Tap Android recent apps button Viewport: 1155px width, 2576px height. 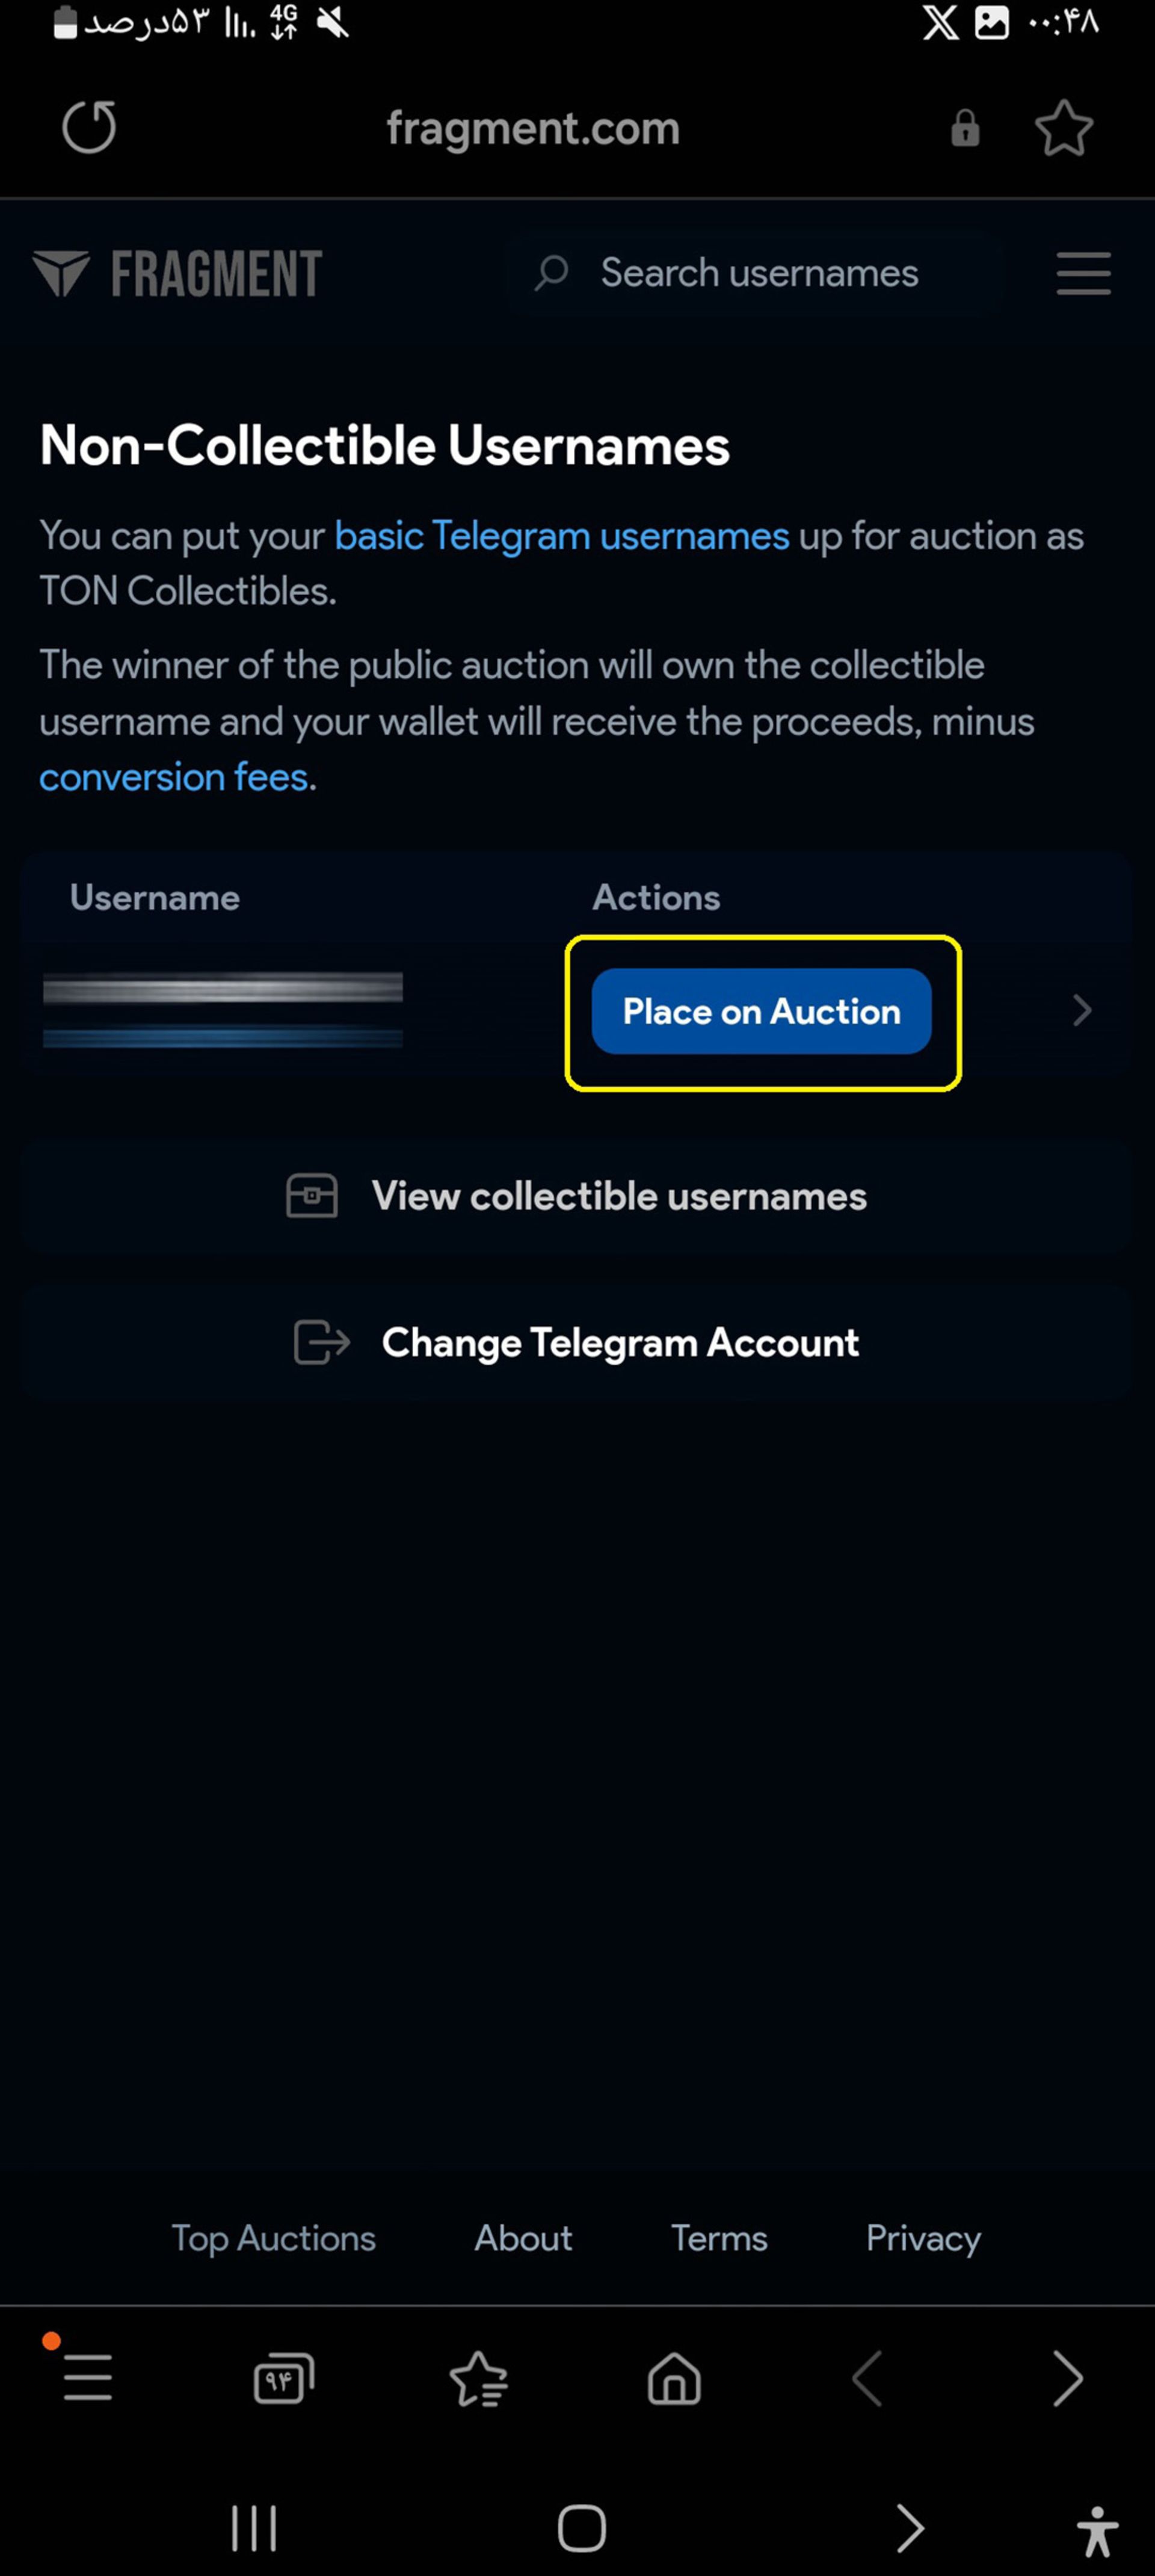[x=253, y=2529]
